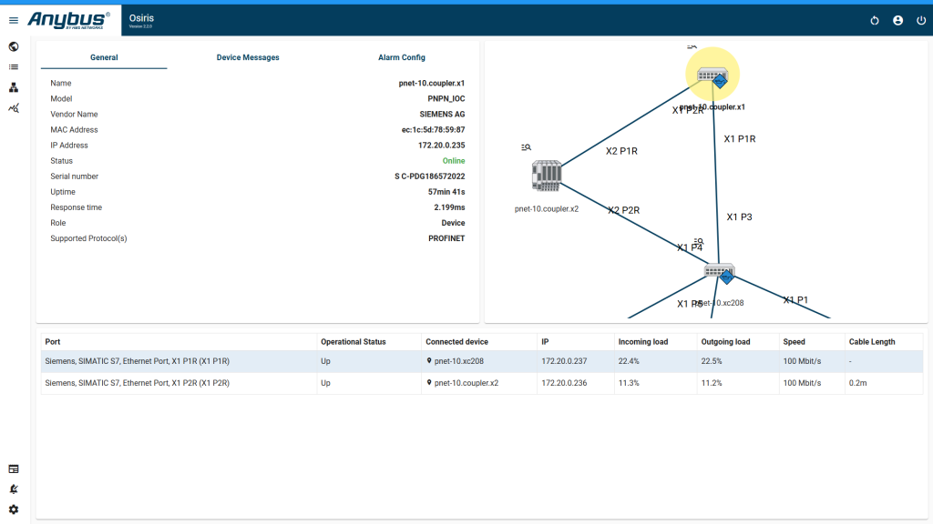
Task: Click incoming load value 22.4%
Action: (x=629, y=361)
